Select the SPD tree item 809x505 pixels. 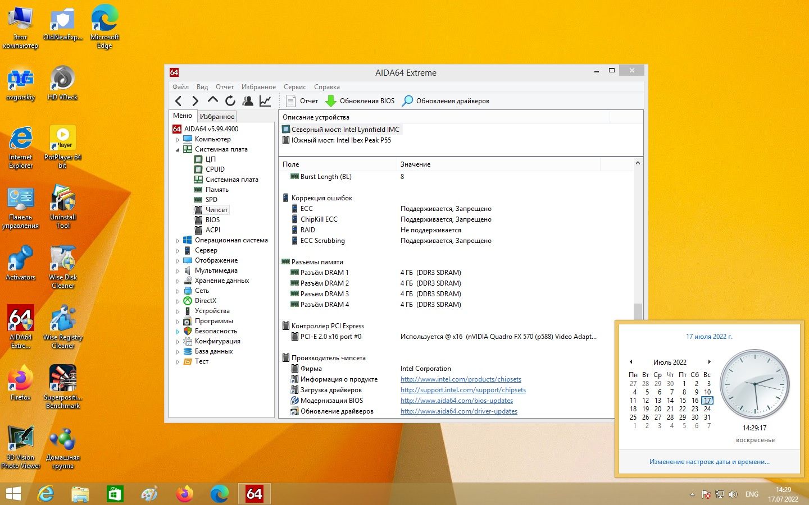coord(211,200)
